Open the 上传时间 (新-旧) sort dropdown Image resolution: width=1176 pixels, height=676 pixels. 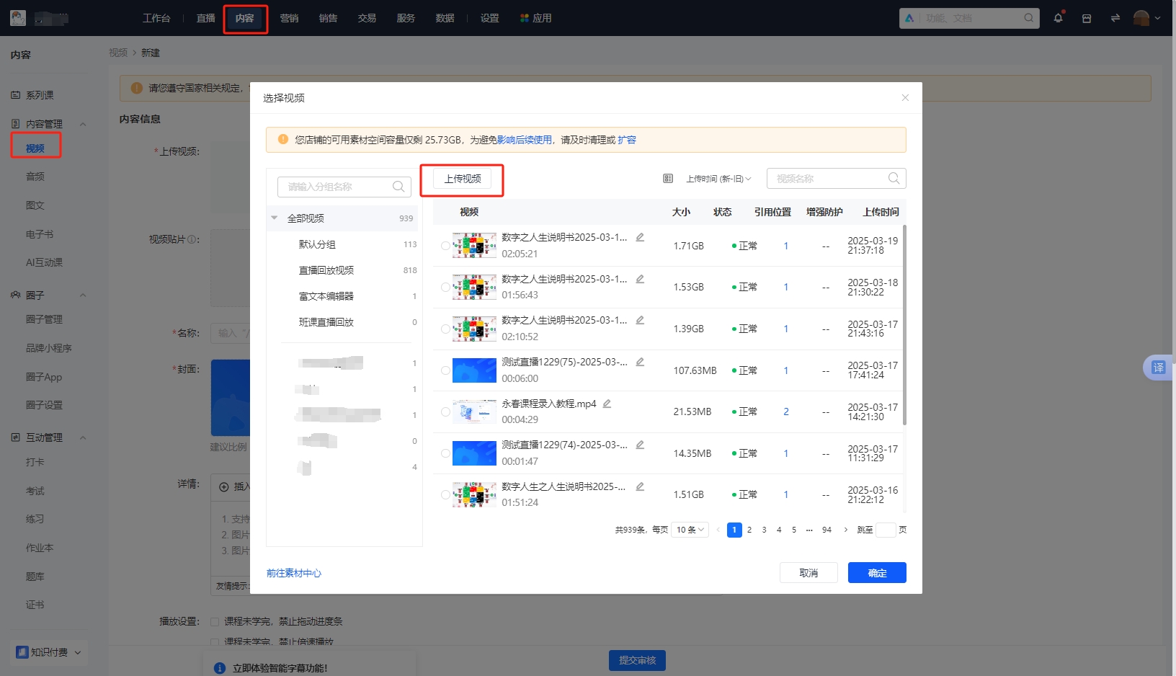[x=717, y=178]
